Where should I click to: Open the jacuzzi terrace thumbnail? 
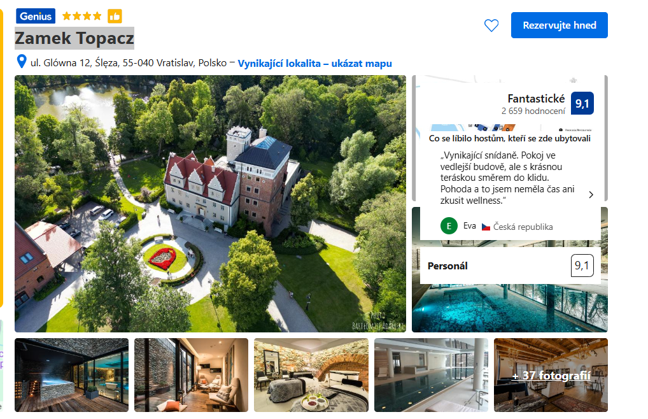click(71, 375)
